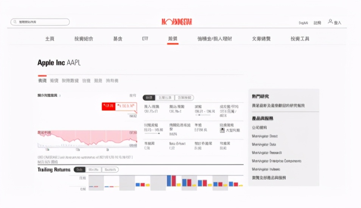Click the small boxed icon in the stats grid
Viewport: 361px width, 208px height.
pyautogui.click(x=222, y=130)
